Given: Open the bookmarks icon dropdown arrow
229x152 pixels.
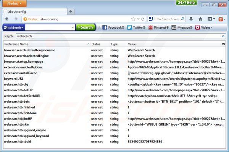Looking at the screenshot, I should pyautogui.click(x=214, y=19).
